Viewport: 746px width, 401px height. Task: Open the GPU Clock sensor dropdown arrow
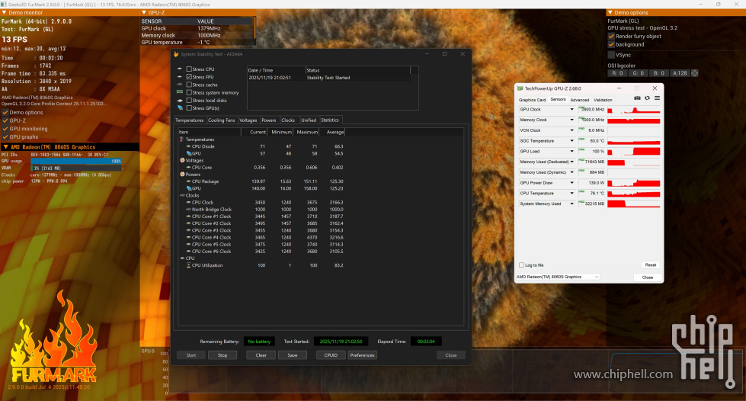(572, 110)
